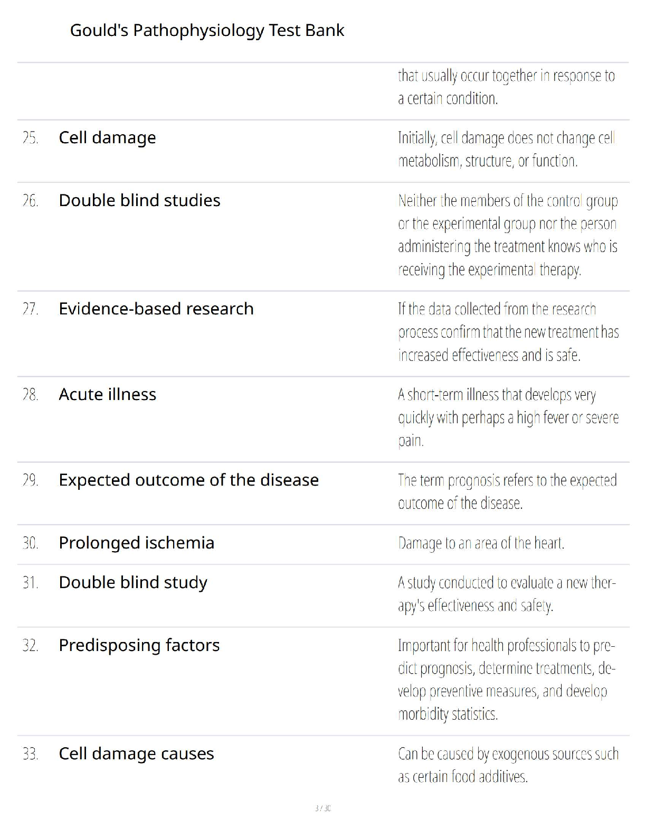The width and height of the screenshot is (646, 837).
Task: Select the "Cell damage causes" term
Action: [136, 754]
